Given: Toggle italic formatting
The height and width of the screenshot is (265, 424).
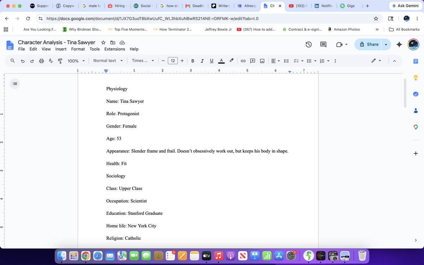Looking at the screenshot, I should click(202, 61).
